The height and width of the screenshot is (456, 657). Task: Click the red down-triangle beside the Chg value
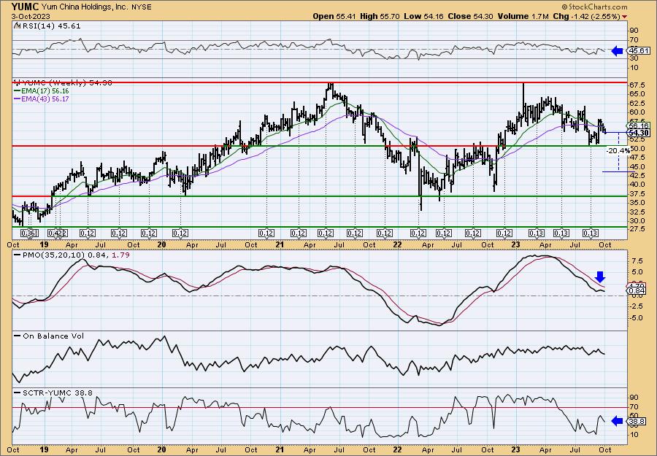[625, 17]
